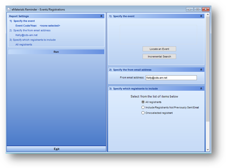Click Kelly@cds-am.net in Report Settings

(26, 35)
